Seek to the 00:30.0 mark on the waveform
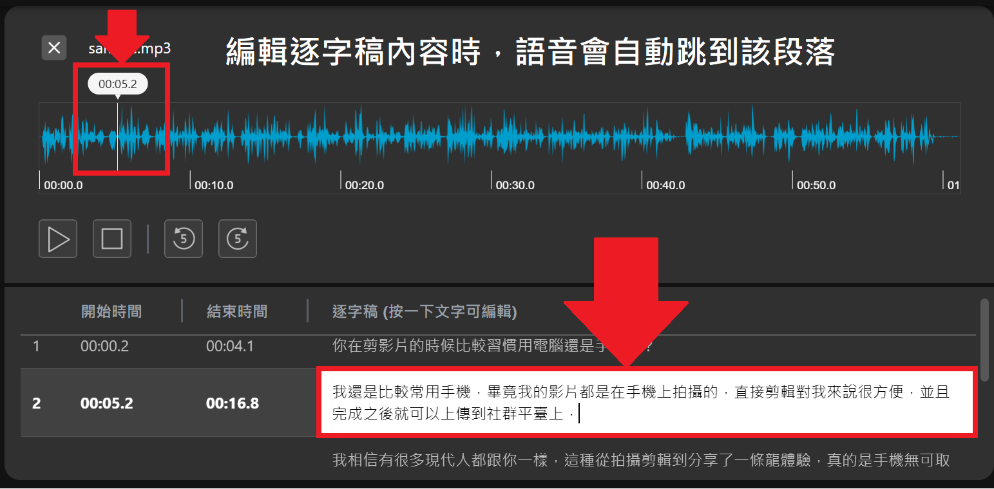The height and width of the screenshot is (489, 994). pyautogui.click(x=492, y=138)
